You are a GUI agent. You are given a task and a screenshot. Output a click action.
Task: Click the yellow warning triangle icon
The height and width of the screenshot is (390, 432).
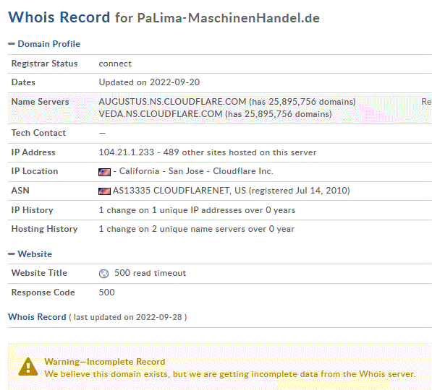(x=28, y=367)
